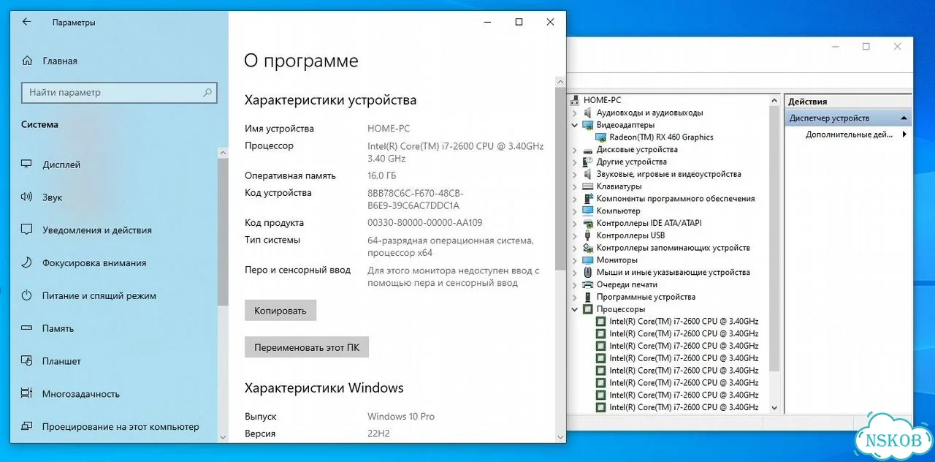Click the Видеоадаптеры category icon
Screen dimensions: 935x462
[x=588, y=125]
